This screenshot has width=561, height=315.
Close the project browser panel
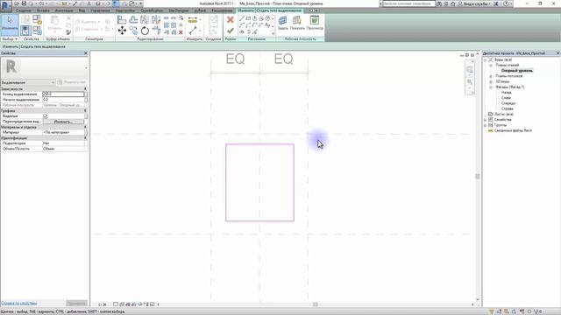557,53
